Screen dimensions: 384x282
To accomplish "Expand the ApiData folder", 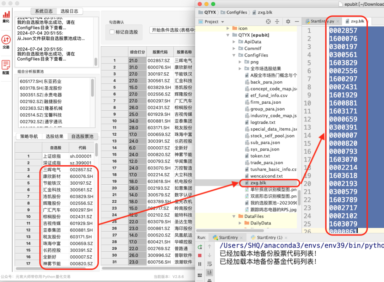I will point(234,42).
